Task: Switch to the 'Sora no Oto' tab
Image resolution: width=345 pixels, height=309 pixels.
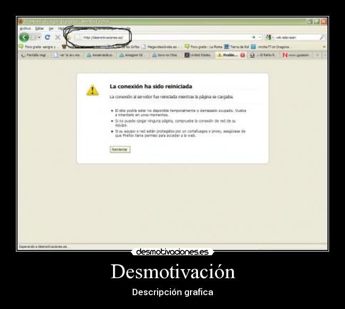Action: (165, 55)
